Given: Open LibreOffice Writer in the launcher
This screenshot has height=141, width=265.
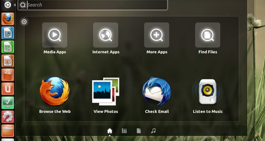Looking at the screenshot, I should (8, 33).
